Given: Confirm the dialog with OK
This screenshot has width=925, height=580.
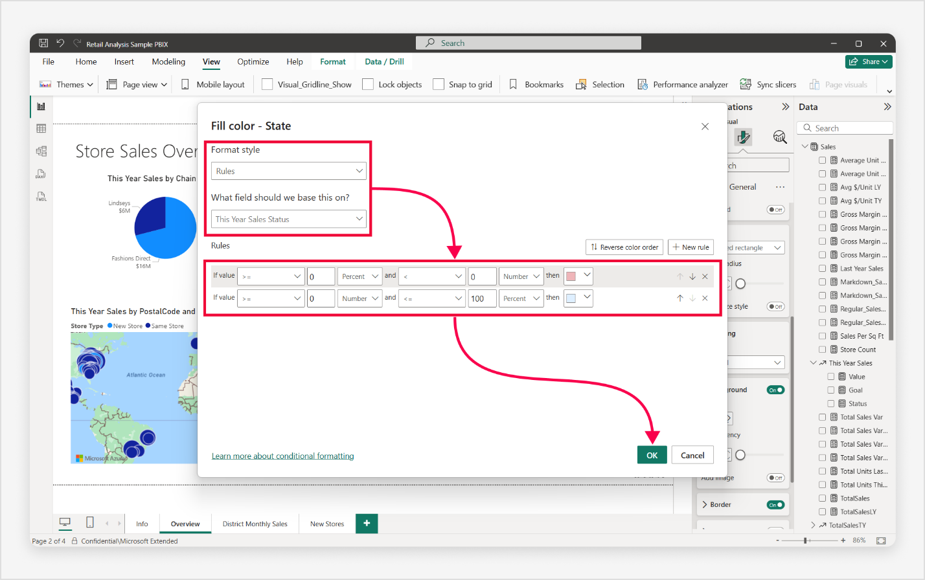Looking at the screenshot, I should [x=652, y=455].
